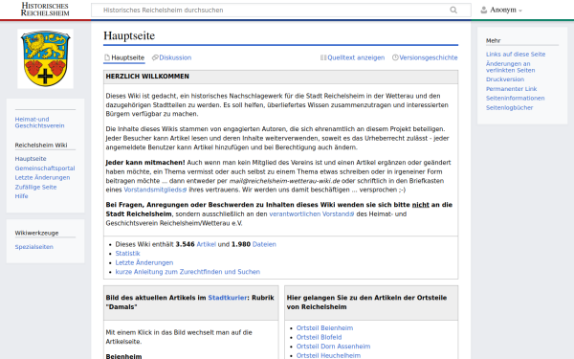Open the Artikel count link
Screen dimensions: 574x359
click(206, 244)
